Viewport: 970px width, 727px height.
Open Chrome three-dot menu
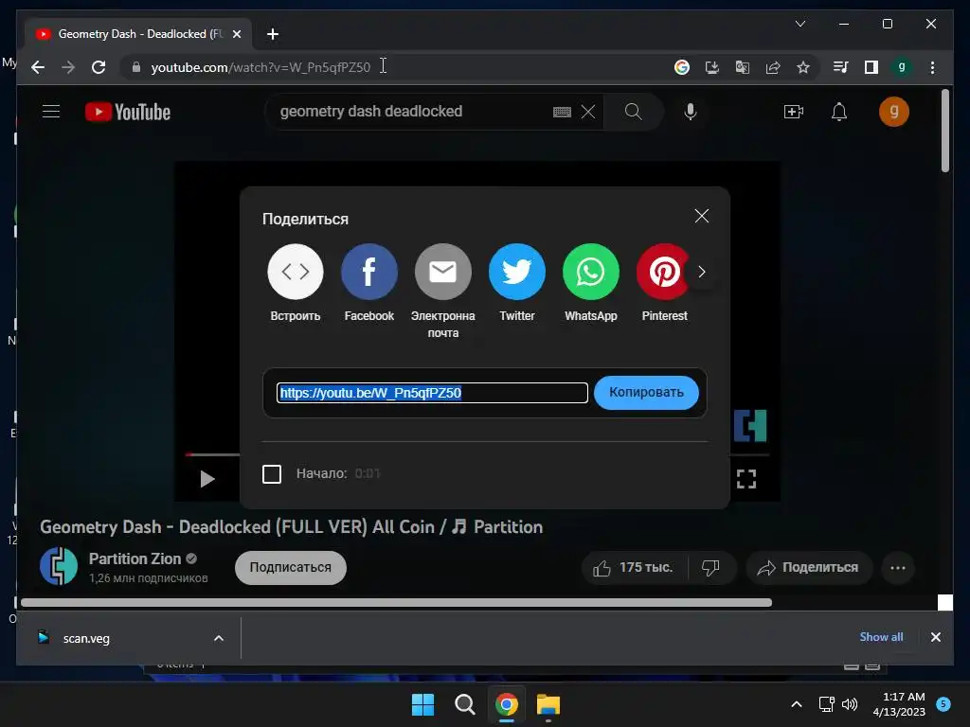click(932, 67)
